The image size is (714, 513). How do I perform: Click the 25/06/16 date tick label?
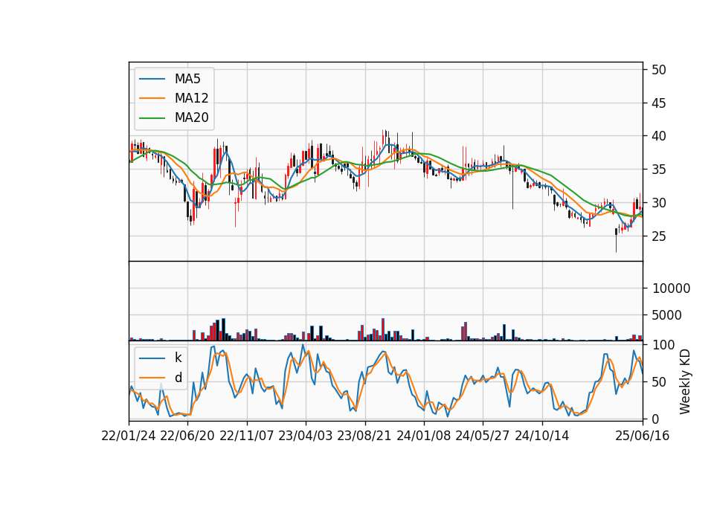[x=642, y=436]
